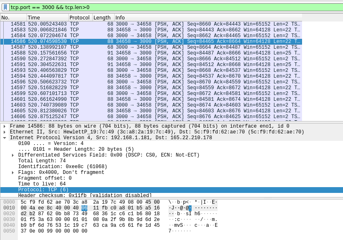Collapse the Internet Protocol Version 4 section
The width and height of the screenshot is (343, 240).
4,138
